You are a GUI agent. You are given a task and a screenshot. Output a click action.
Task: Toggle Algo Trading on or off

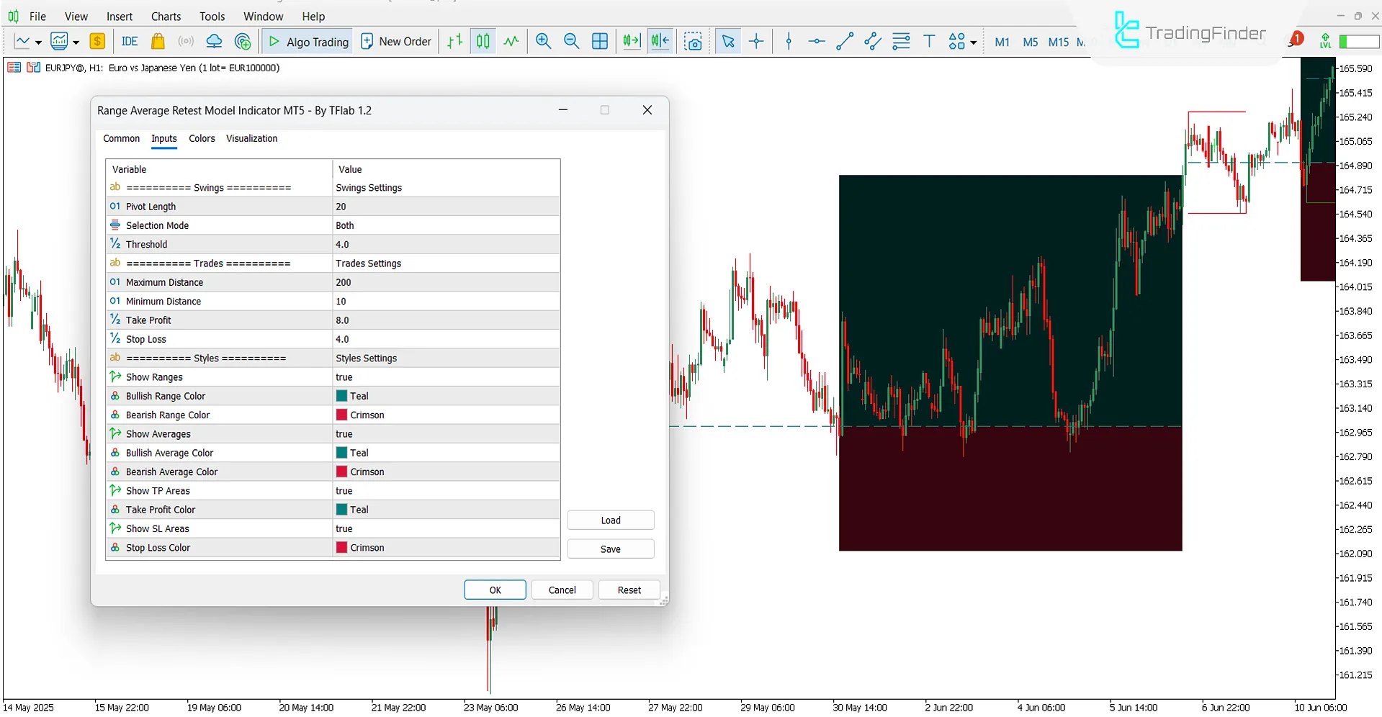point(307,41)
